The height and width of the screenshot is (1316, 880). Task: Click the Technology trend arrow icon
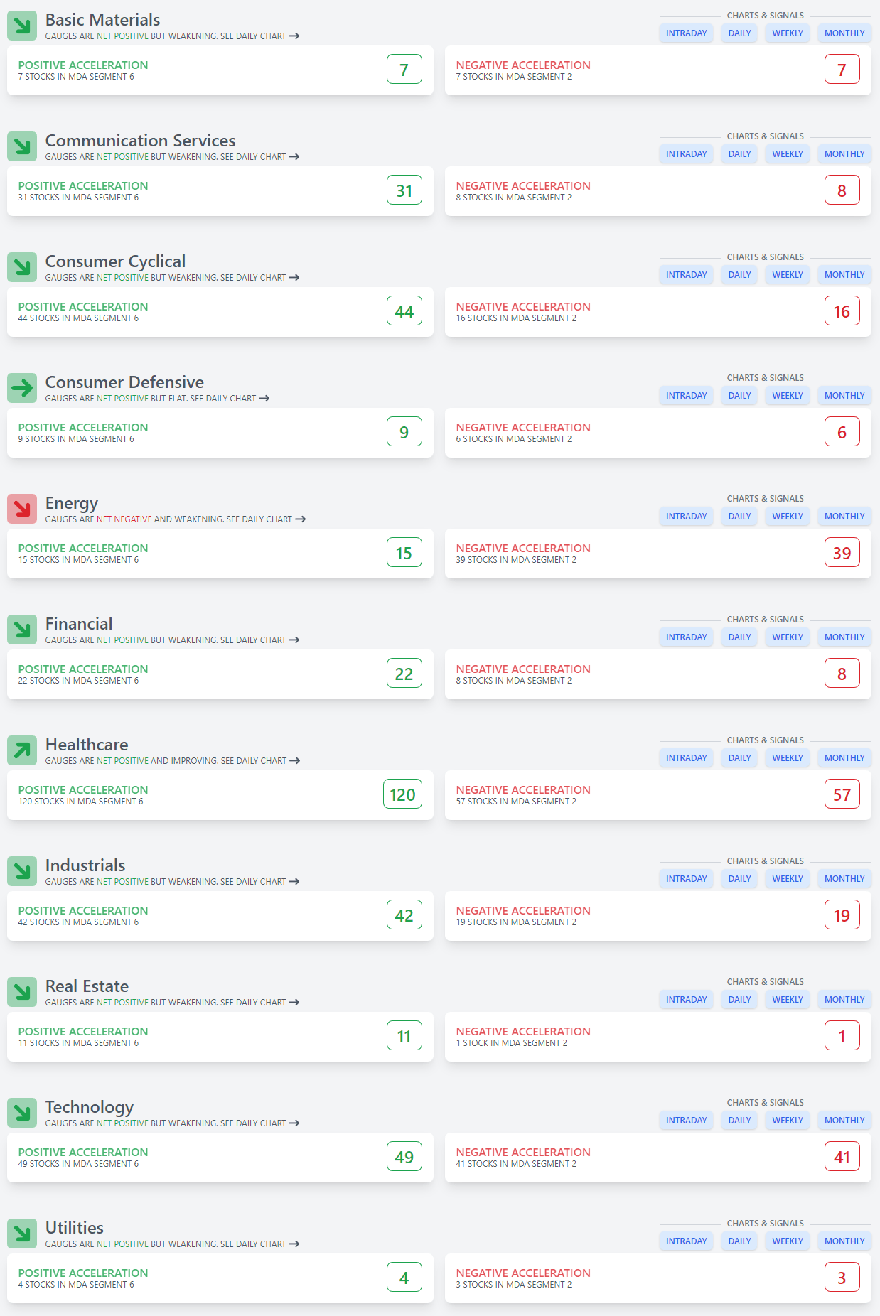coord(22,1113)
